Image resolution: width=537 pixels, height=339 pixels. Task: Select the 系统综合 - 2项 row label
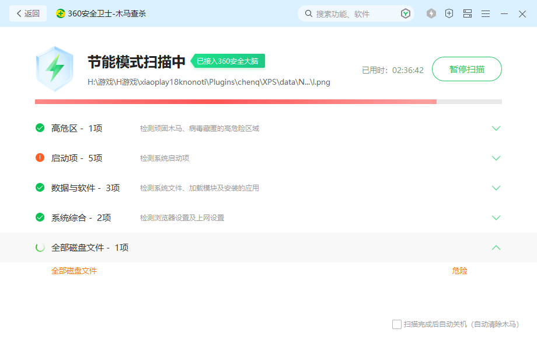pos(81,217)
